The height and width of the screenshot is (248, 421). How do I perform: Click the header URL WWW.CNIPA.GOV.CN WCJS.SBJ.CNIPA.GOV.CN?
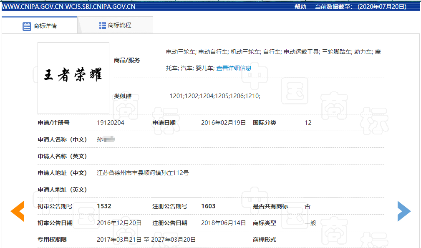(69, 6)
